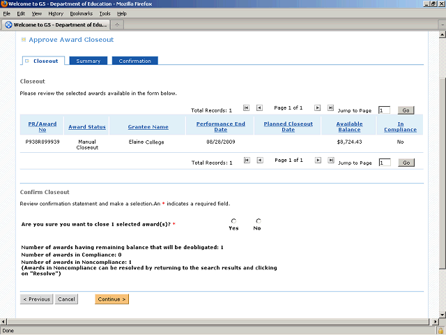Click vertical scrollbar up arrow
Viewport: 446px width, 335px height.
442,35
